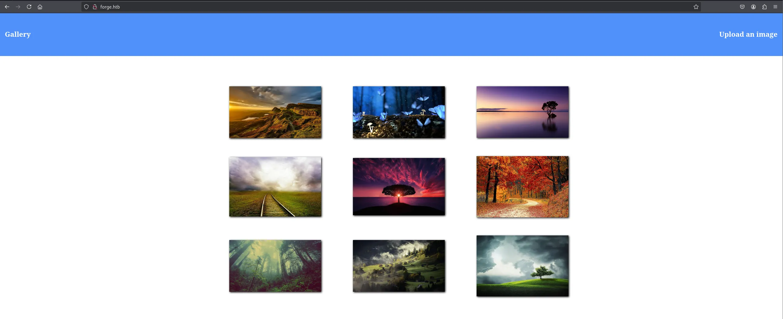Click the golden sunset mountain ridge image
This screenshot has height=319, width=783.
click(x=275, y=112)
